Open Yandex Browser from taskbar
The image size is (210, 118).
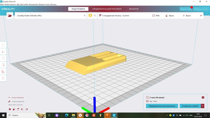click(x=80, y=115)
